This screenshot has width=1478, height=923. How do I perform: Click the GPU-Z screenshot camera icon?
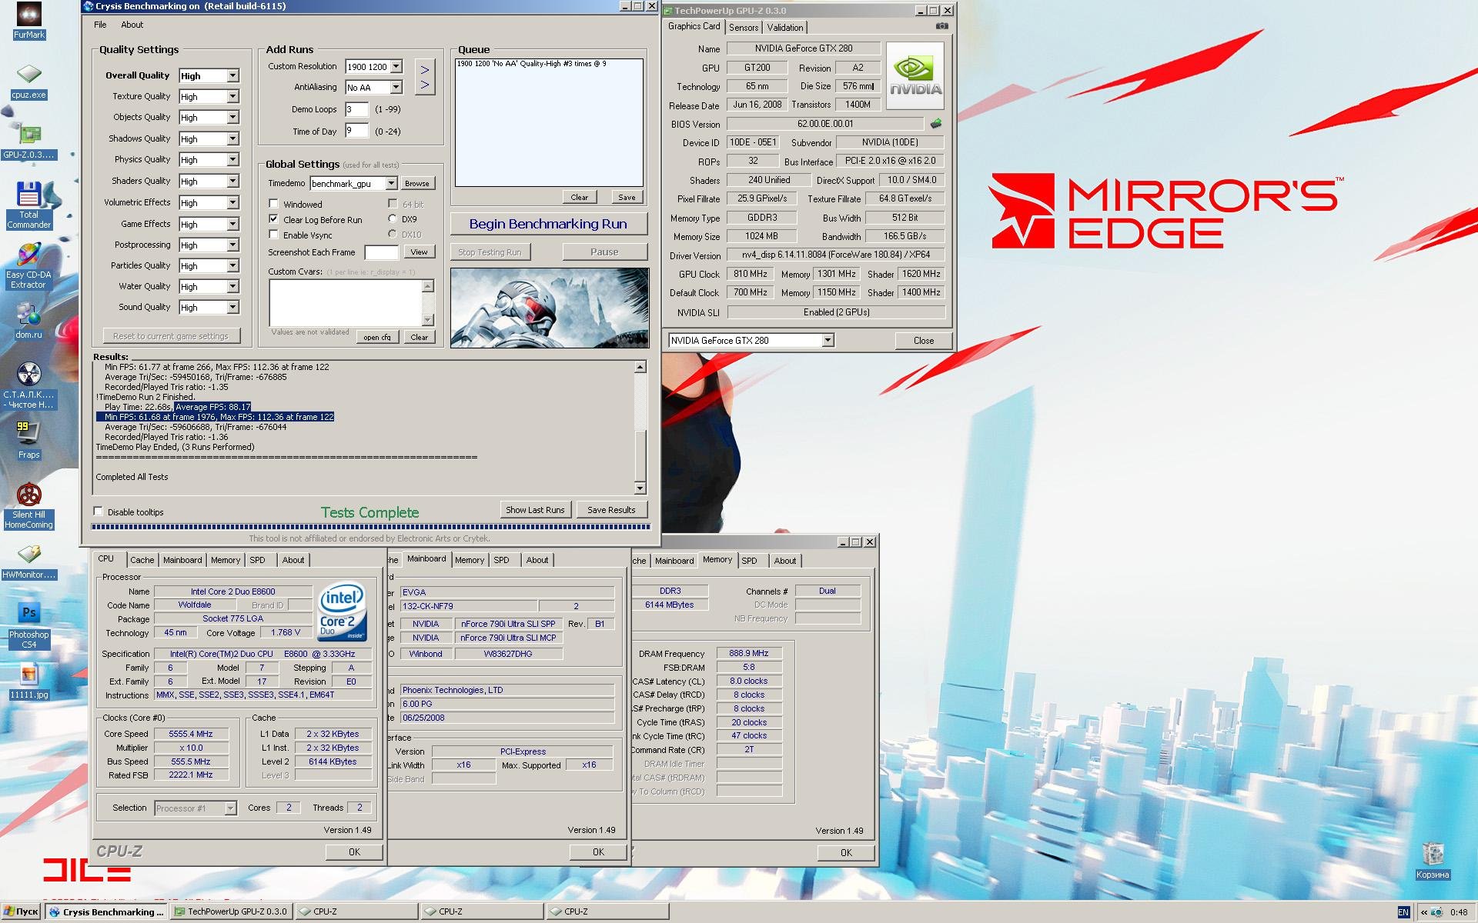point(941,26)
